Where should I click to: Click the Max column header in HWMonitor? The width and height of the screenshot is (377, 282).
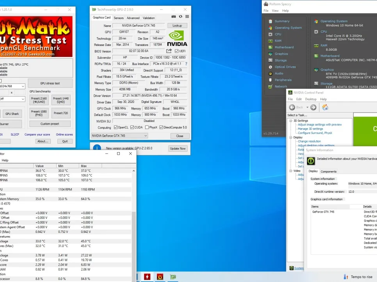(x=90, y=166)
